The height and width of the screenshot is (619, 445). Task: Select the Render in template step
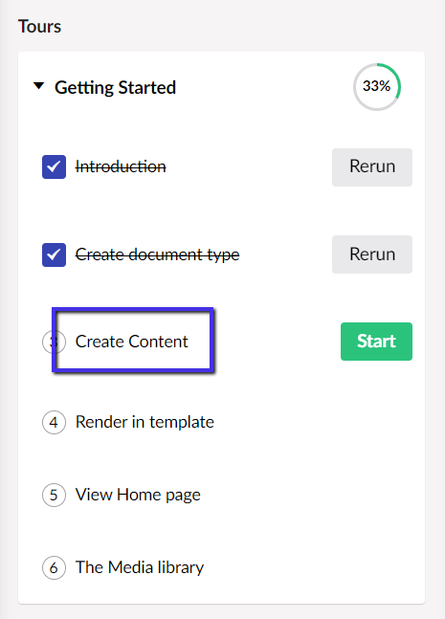pyautogui.click(x=145, y=422)
